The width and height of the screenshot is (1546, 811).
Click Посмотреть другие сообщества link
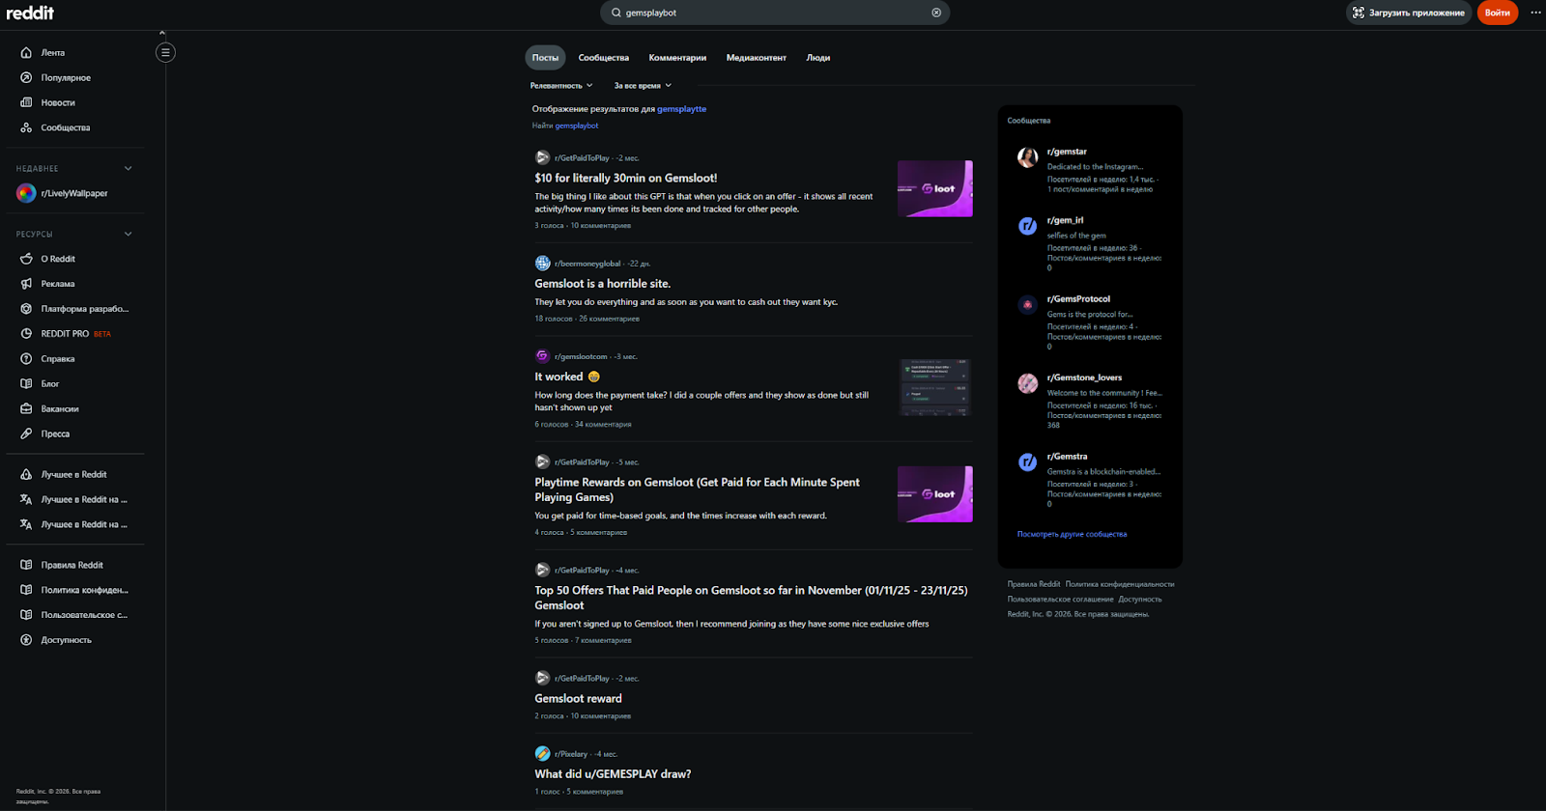pos(1072,534)
